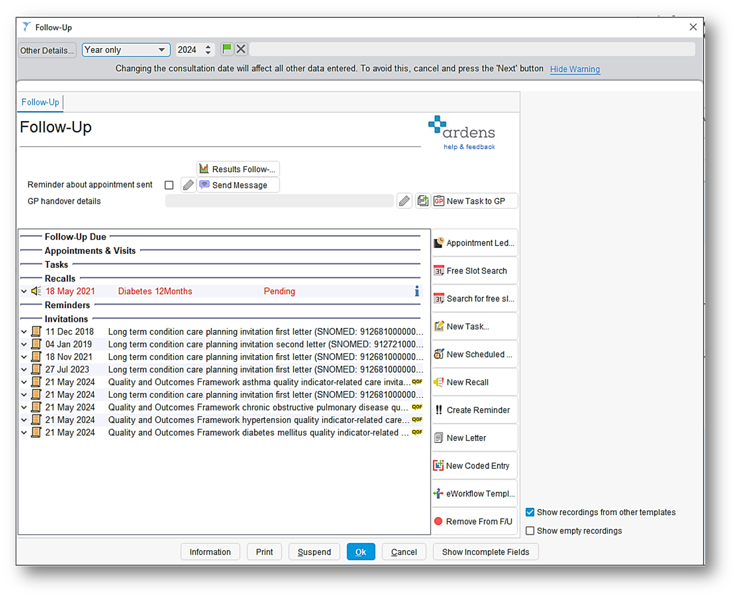
Task: Click the year 2024 stepper field
Action: coord(195,50)
